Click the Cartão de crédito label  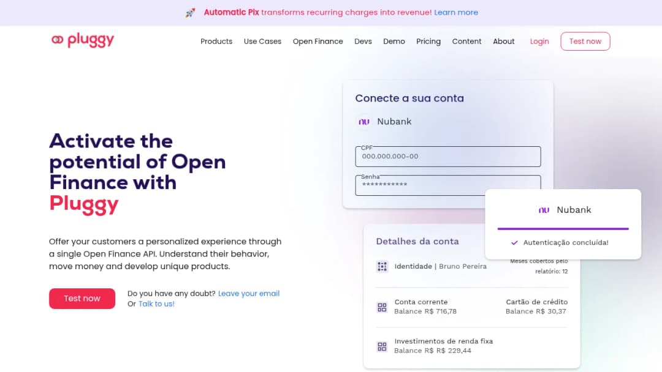(536, 302)
